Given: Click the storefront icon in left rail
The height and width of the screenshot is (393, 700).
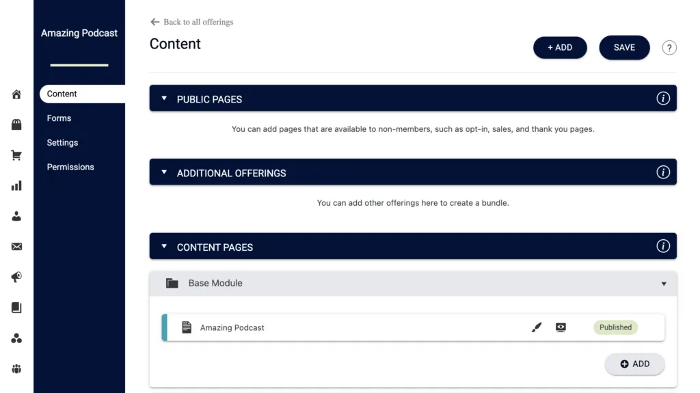Looking at the screenshot, I should pyautogui.click(x=16, y=124).
